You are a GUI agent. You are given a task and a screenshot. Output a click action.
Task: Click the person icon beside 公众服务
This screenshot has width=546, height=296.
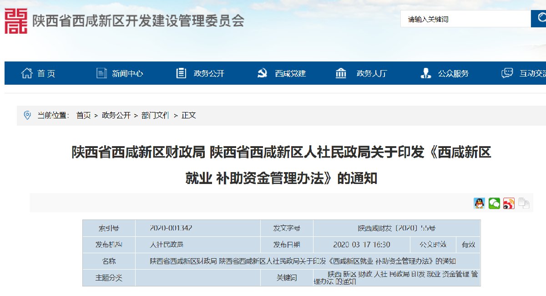click(x=425, y=73)
